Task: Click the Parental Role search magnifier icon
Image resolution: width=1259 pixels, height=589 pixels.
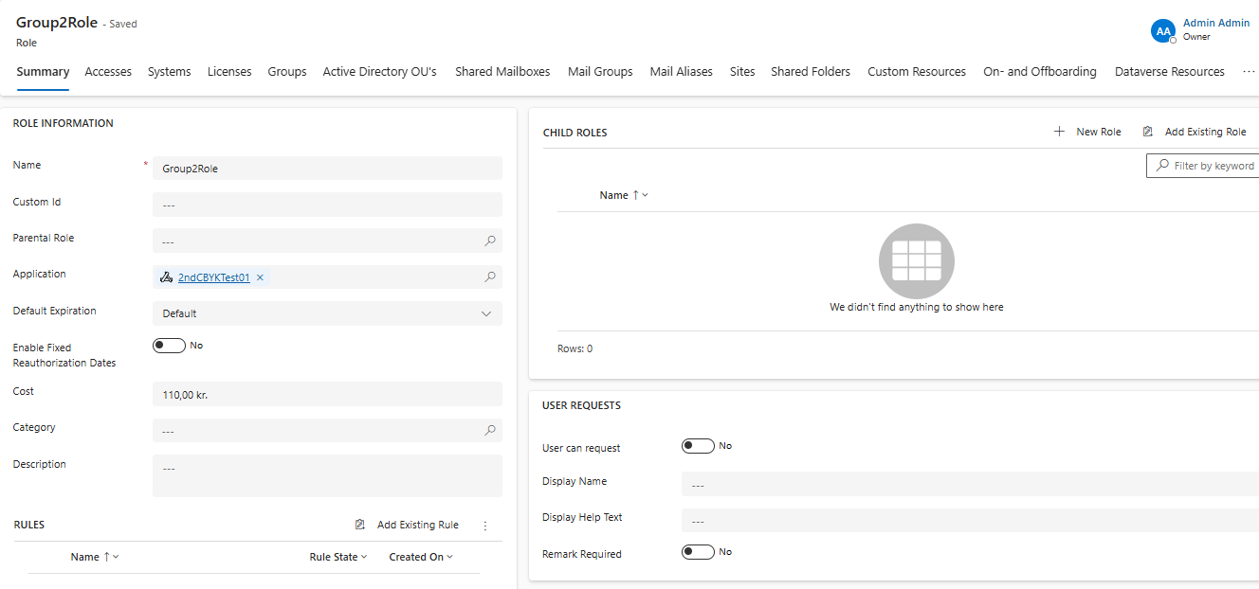Action: click(490, 241)
